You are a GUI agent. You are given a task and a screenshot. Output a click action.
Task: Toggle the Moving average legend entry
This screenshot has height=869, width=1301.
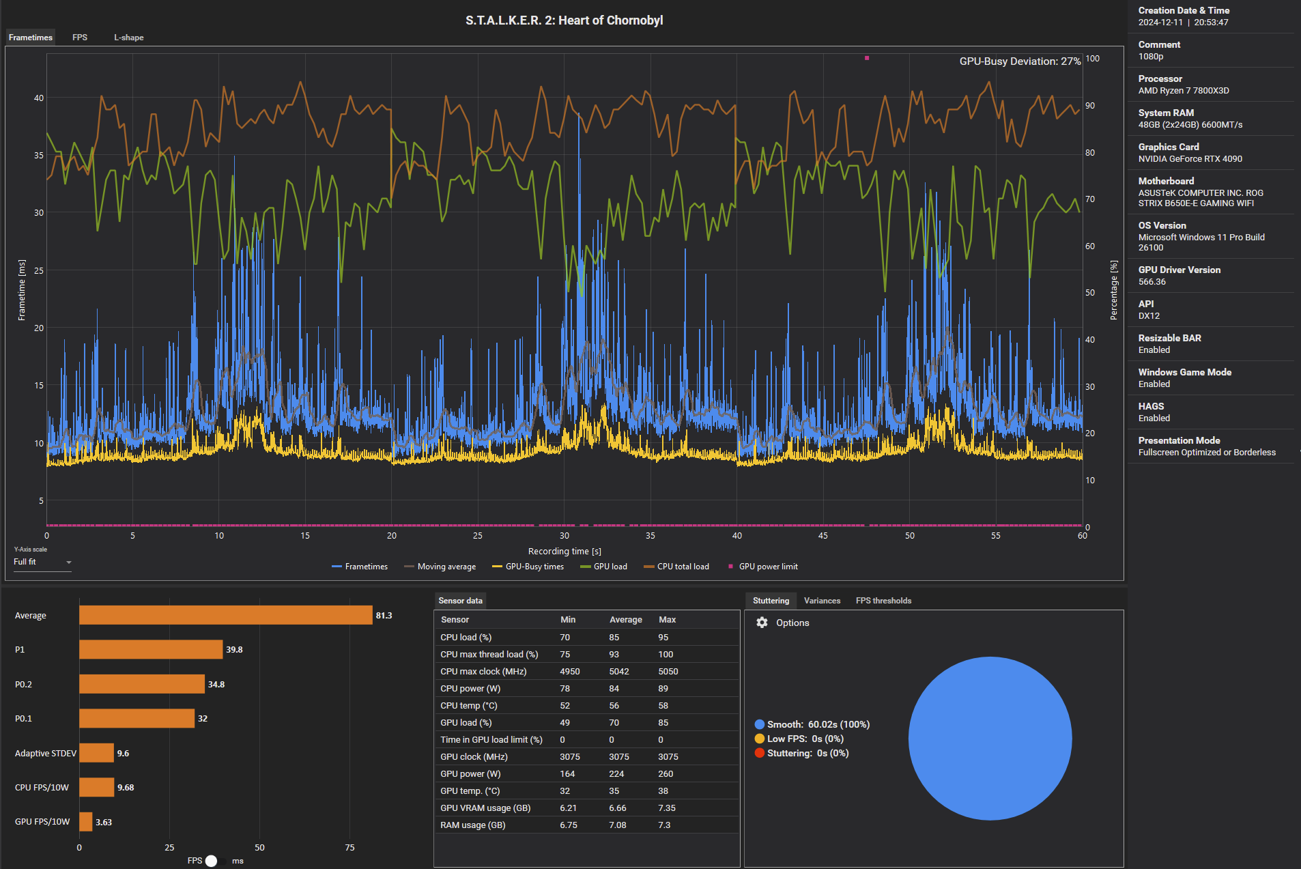point(440,567)
